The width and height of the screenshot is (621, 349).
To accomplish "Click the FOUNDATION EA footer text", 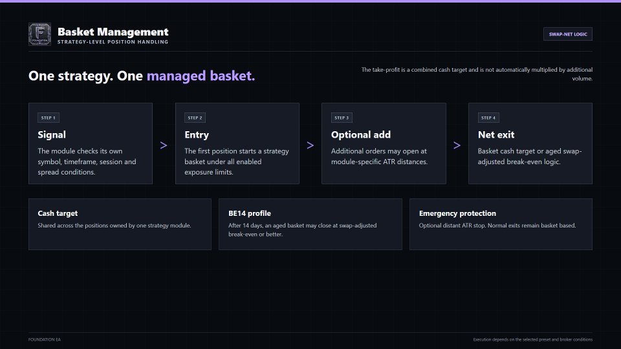I will coord(45,339).
